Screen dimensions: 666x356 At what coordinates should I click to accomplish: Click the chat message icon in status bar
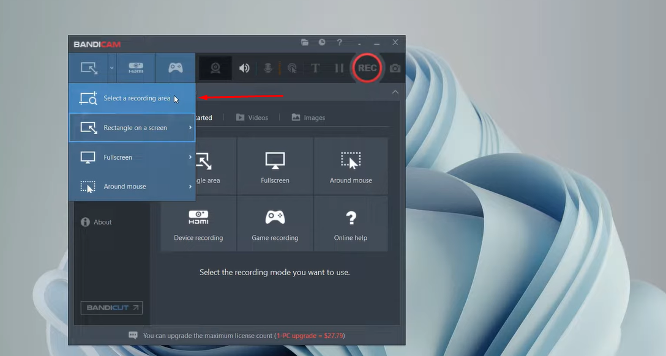click(x=133, y=335)
